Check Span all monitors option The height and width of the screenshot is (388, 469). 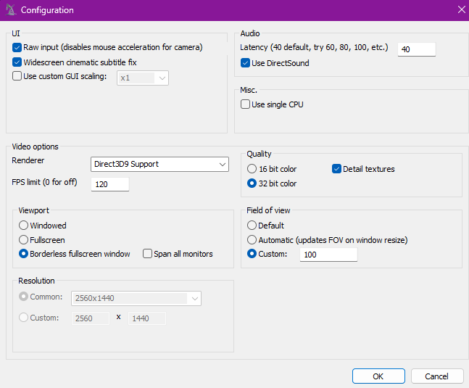click(148, 254)
